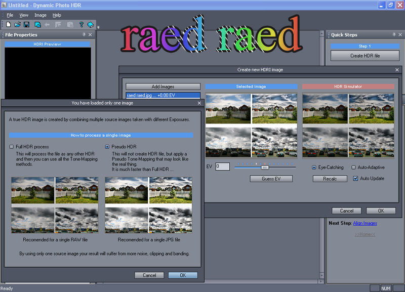Click 'Recomended for a single RAW file' caption
This screenshot has height=292, width=405.
click(x=55, y=240)
